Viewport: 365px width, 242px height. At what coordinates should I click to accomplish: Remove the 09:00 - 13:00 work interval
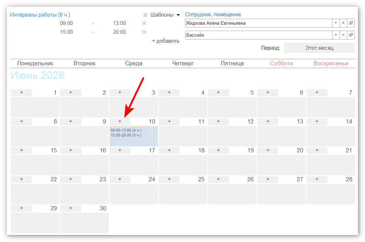(144, 23)
